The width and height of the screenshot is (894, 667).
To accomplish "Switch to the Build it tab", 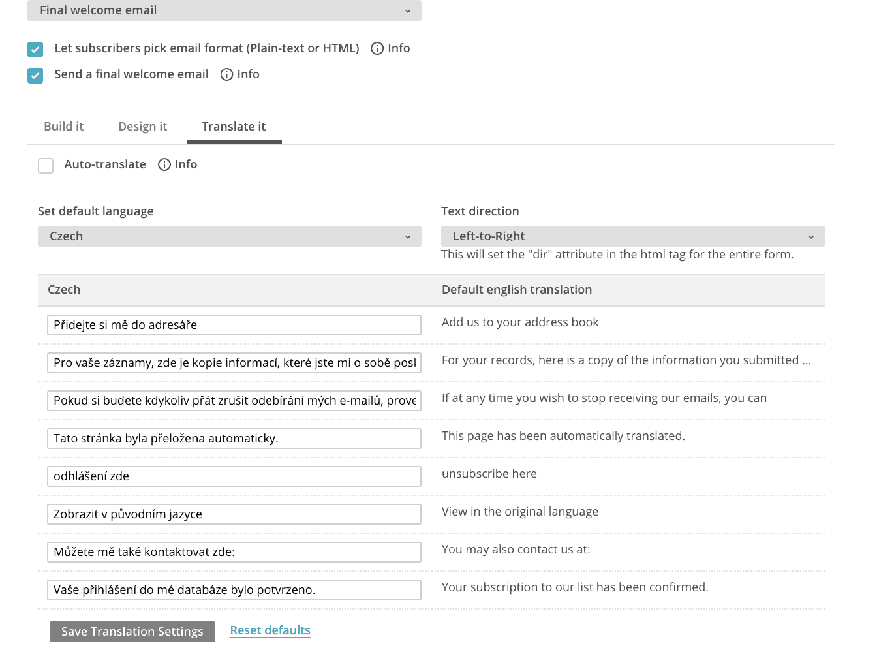I will point(64,127).
